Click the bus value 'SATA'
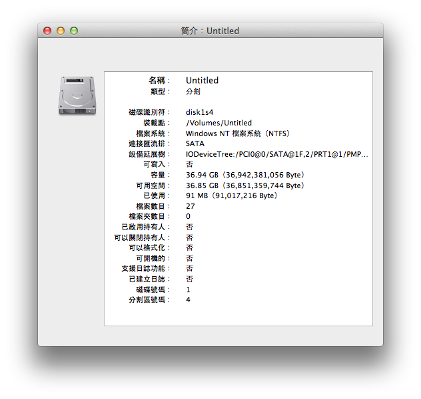 [x=195, y=143]
